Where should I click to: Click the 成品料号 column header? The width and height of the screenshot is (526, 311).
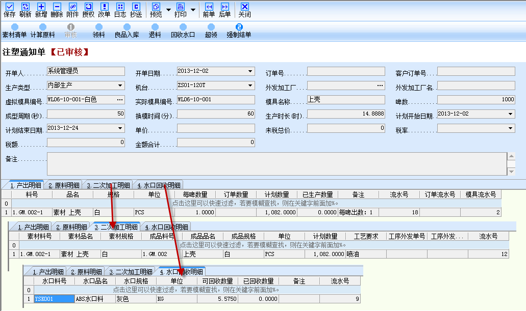click(x=162, y=236)
